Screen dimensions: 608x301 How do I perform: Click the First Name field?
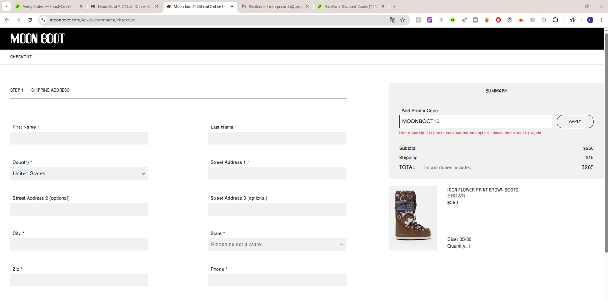point(79,138)
